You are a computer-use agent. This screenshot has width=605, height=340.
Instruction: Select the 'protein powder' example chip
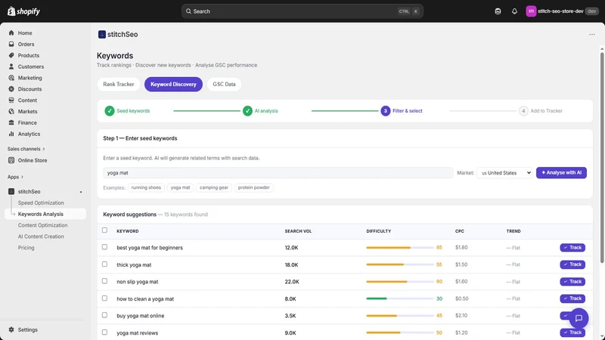pos(253,187)
